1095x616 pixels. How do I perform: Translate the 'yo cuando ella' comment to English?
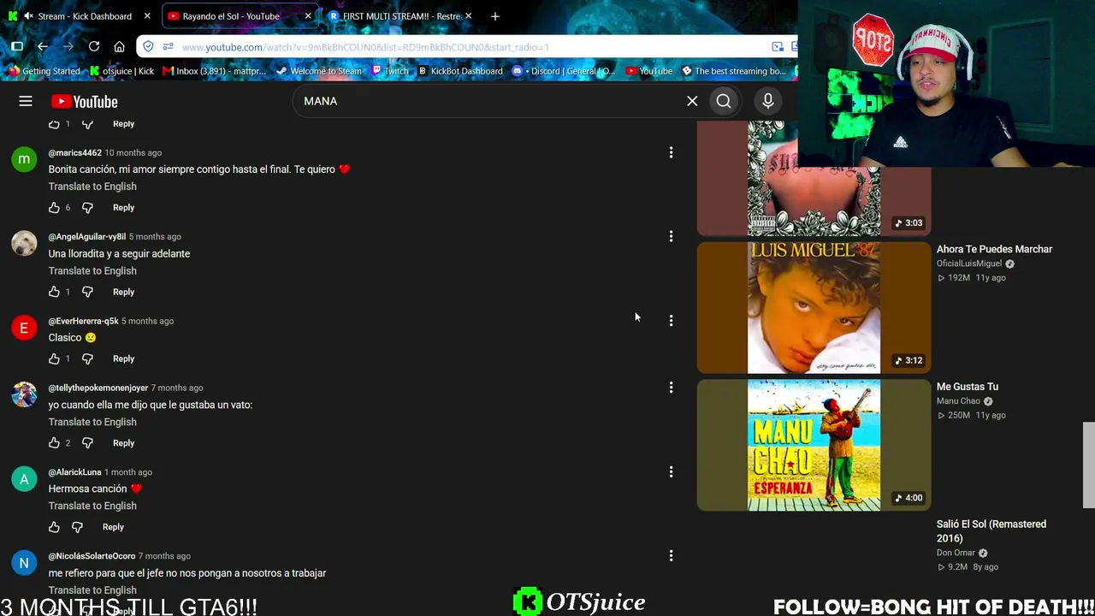pyautogui.click(x=92, y=422)
